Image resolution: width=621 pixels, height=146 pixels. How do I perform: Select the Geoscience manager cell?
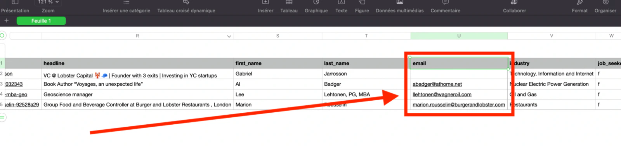coord(137,94)
